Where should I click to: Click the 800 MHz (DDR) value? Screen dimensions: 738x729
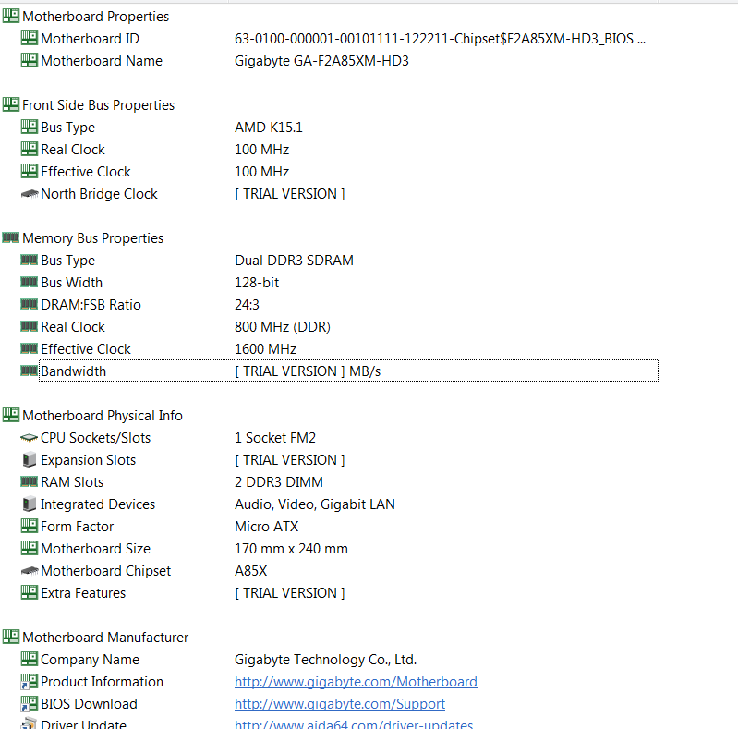283,326
